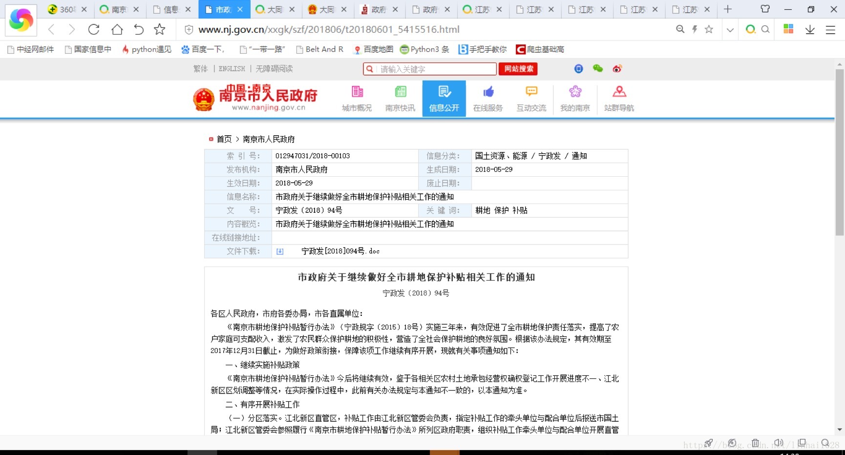Select 信息公开 navigation item

click(444, 99)
